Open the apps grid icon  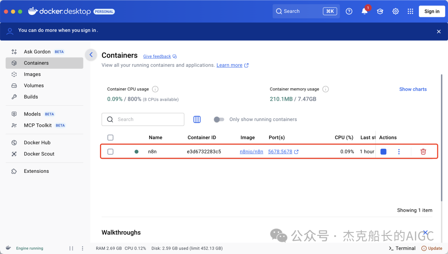pyautogui.click(x=410, y=12)
